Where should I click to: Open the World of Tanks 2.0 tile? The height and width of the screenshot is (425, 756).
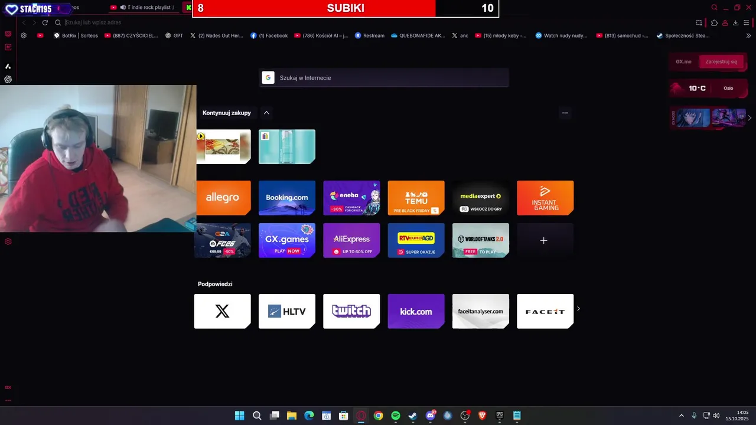click(x=481, y=240)
